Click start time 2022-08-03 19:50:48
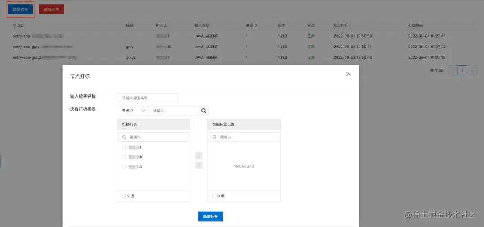The image size is (484, 227). (x=353, y=57)
